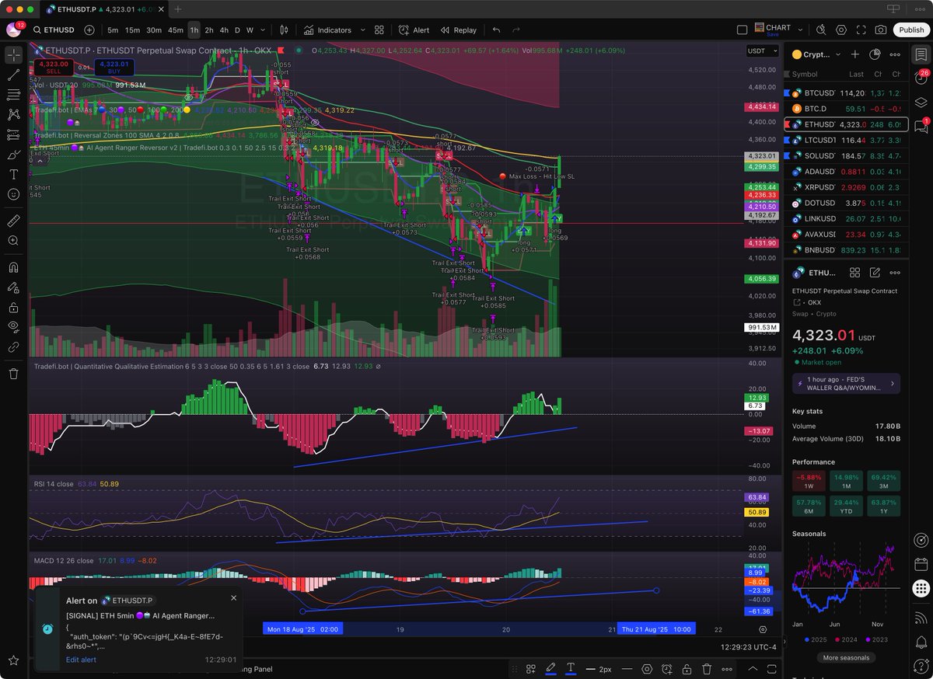Open the watchlist advanced view pie icon
This screenshot has width=933, height=679.
point(875,54)
